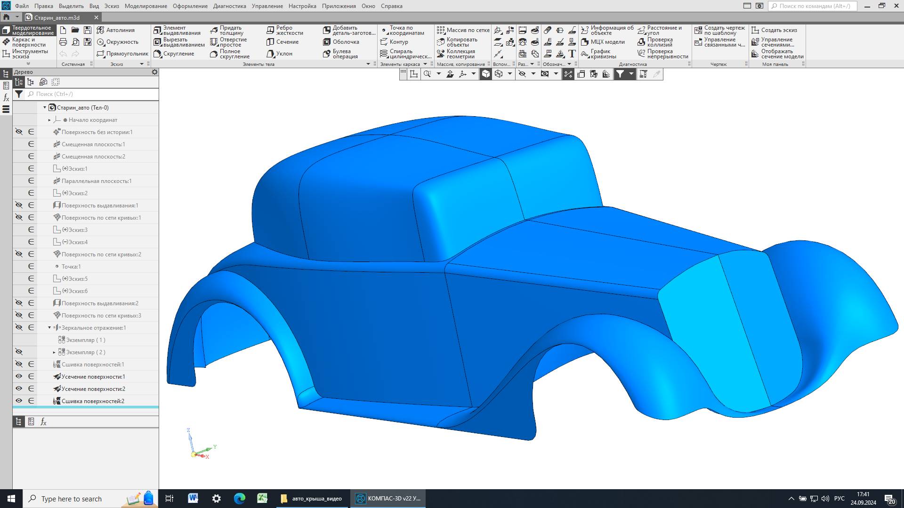Open Microsoft Edge from the taskbar
This screenshot has height=508, width=904.
pos(239,499)
